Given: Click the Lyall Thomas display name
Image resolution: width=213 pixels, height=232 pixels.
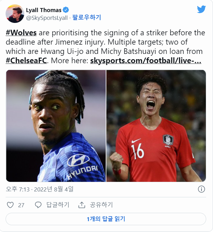Looking at the screenshot, I should 44,10.
